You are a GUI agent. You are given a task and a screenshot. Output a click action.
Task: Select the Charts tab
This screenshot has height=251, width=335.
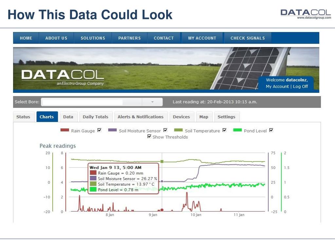[x=47, y=117]
